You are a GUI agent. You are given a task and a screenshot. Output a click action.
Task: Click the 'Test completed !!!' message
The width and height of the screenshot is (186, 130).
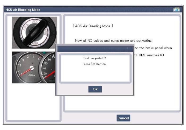pos(94,58)
